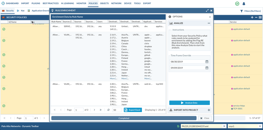Click the lock icon in top bar

pyautogui.click(x=244, y=4)
